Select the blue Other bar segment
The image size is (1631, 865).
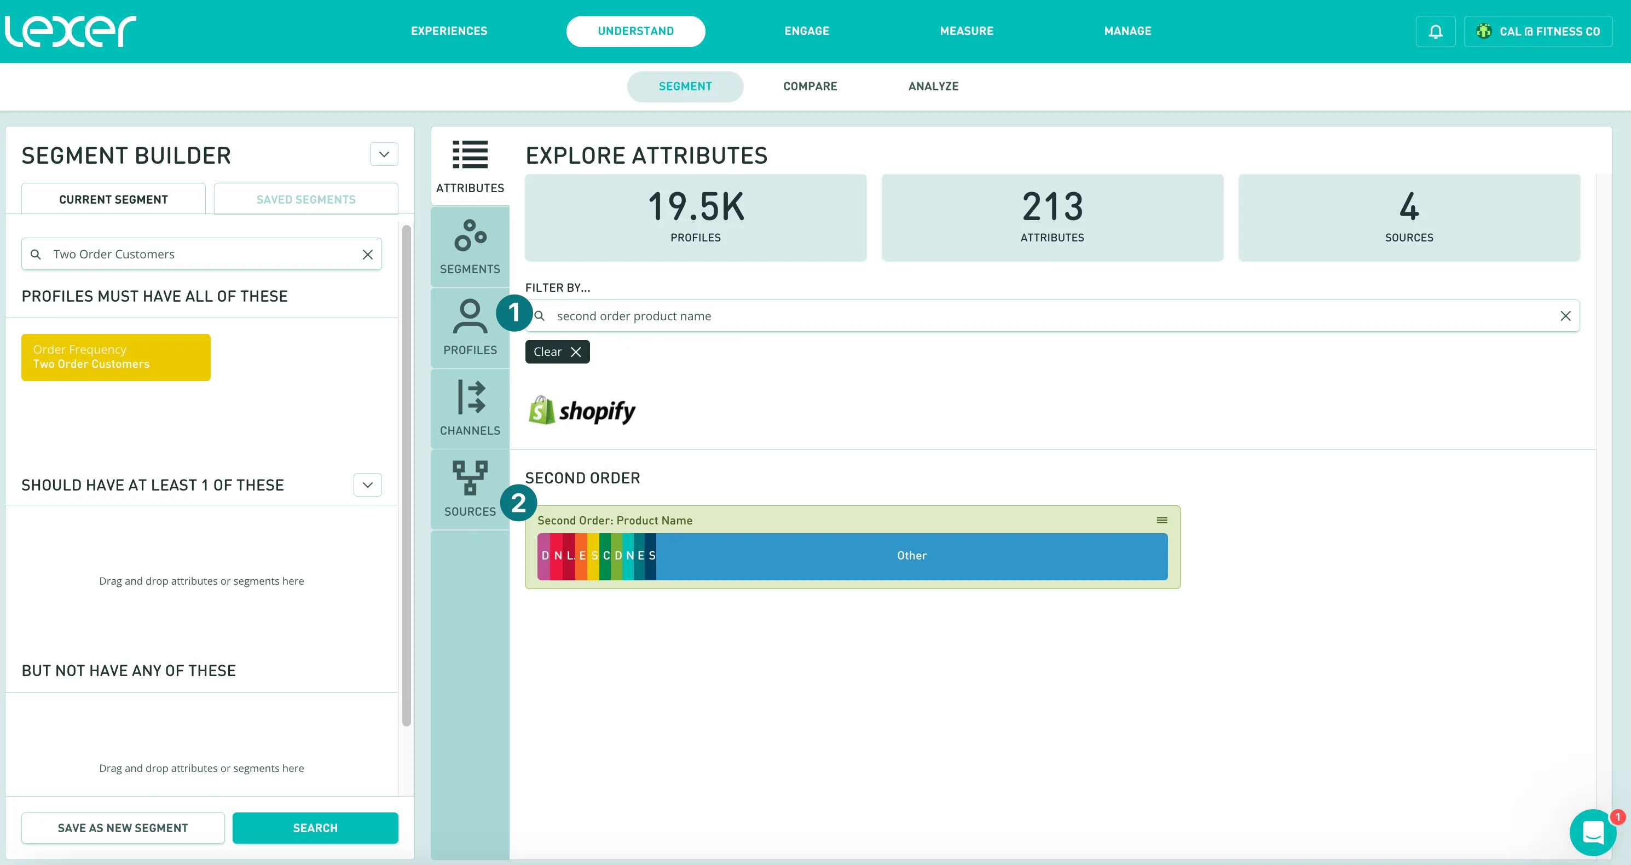911,555
